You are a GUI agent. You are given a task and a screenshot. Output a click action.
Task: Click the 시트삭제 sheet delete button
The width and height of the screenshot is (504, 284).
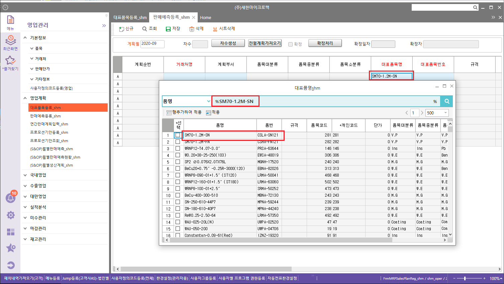pos(224,29)
